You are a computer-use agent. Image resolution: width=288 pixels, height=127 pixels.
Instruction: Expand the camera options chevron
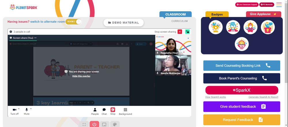pos(19,109)
